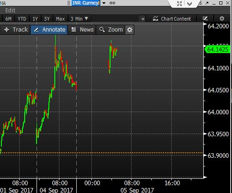Viewport: 232px width, 193px height.
Task: Select the YTD time range
Action: pos(22,19)
